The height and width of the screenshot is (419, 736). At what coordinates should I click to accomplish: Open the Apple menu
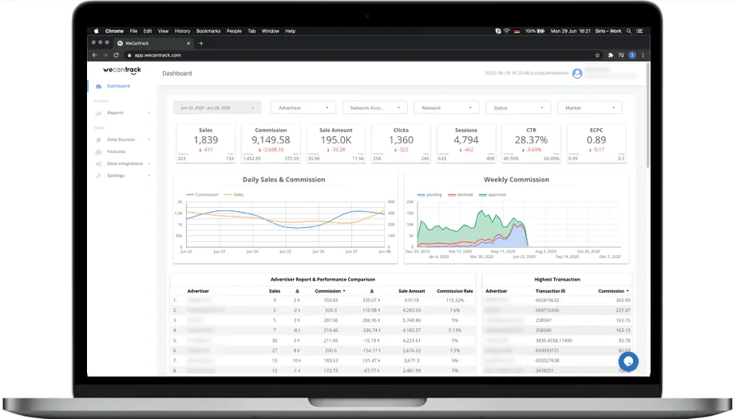pos(97,31)
